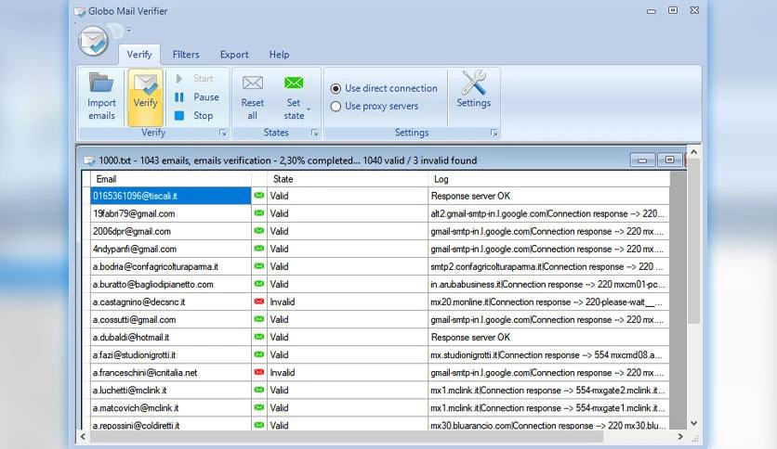The width and height of the screenshot is (777, 449).
Task: Click the Import emails folder icon
Action: [x=101, y=82]
